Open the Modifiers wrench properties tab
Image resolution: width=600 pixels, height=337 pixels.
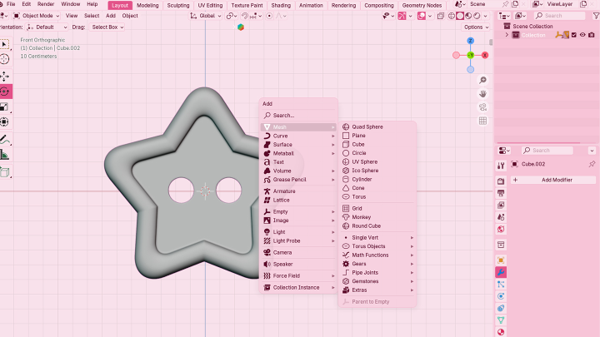coord(501,272)
